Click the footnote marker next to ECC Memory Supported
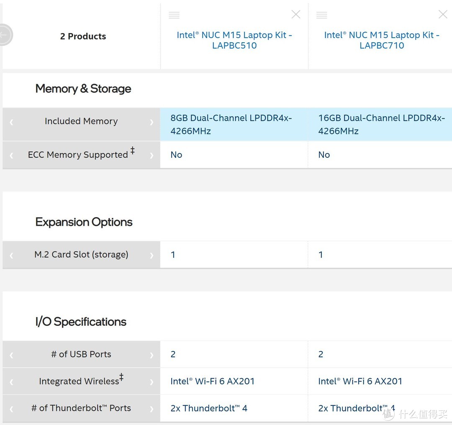The height and width of the screenshot is (425, 452). coord(133,151)
